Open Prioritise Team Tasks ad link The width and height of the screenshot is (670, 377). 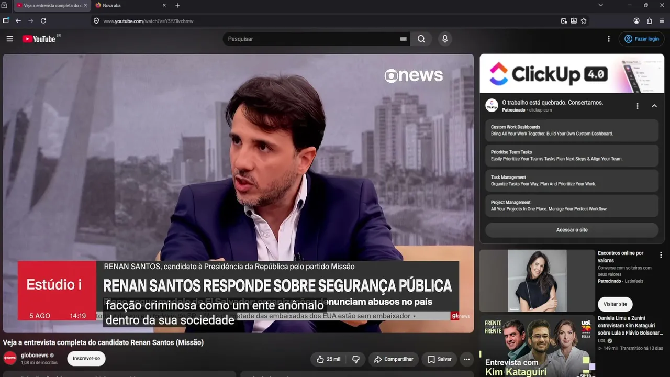572,156
